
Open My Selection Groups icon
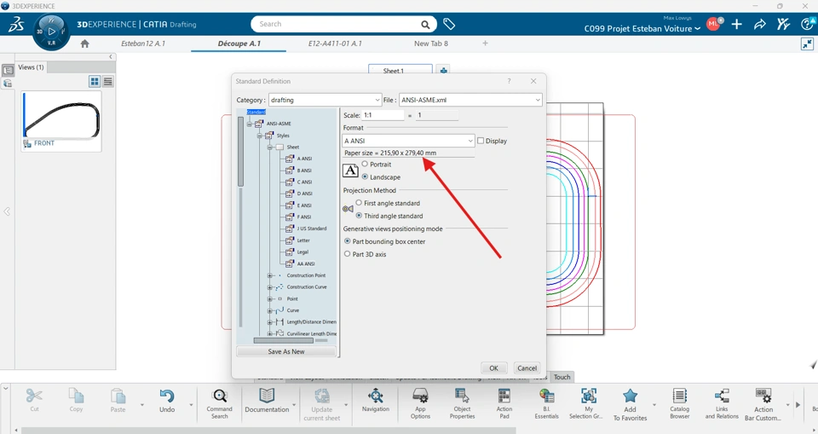(x=589, y=396)
